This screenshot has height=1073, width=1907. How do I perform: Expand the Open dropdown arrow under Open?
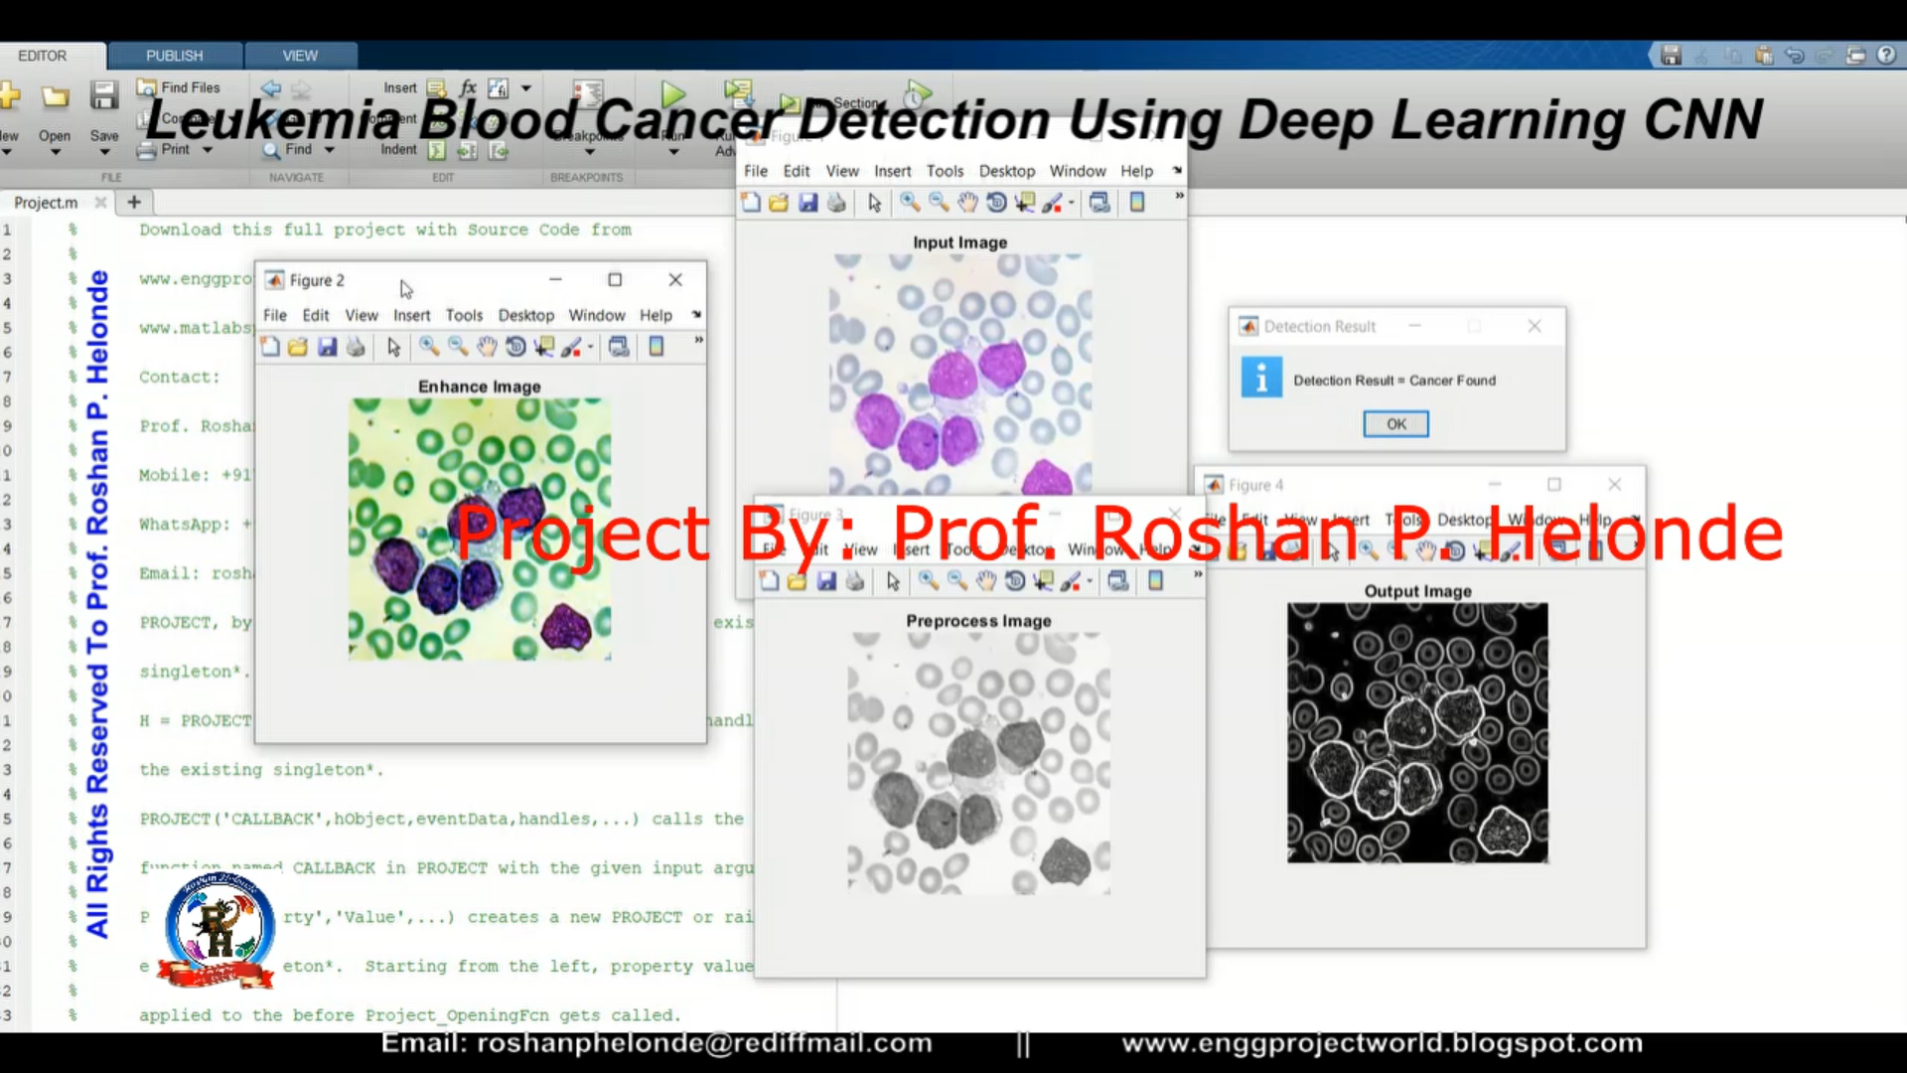55,153
